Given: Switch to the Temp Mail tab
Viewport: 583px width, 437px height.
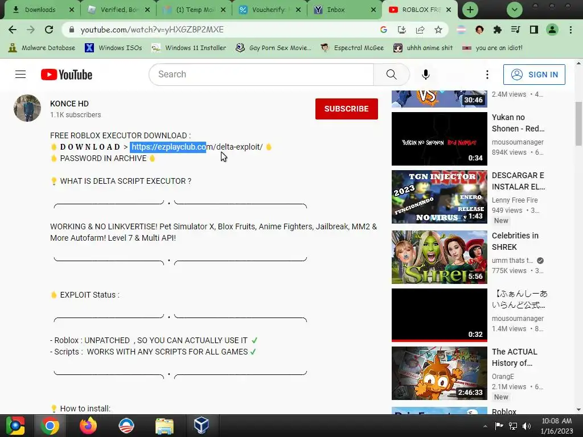Looking at the screenshot, I should point(195,10).
